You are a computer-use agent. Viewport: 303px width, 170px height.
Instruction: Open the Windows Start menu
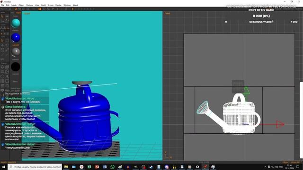pos(4,167)
